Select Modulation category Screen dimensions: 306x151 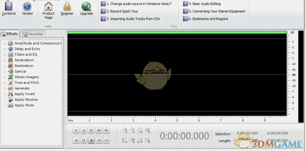click(24, 60)
